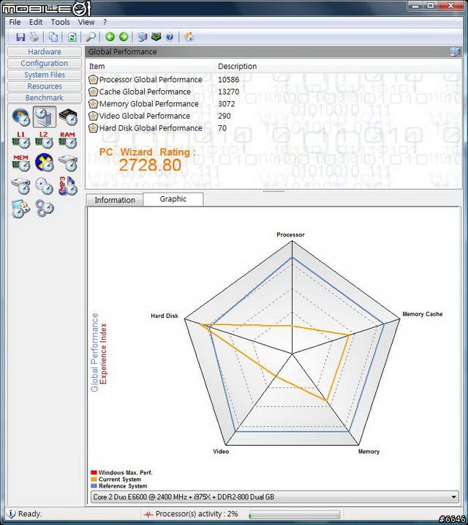Click orange Current System legend swatch
Viewport: 468px width, 525px height.
[94, 479]
